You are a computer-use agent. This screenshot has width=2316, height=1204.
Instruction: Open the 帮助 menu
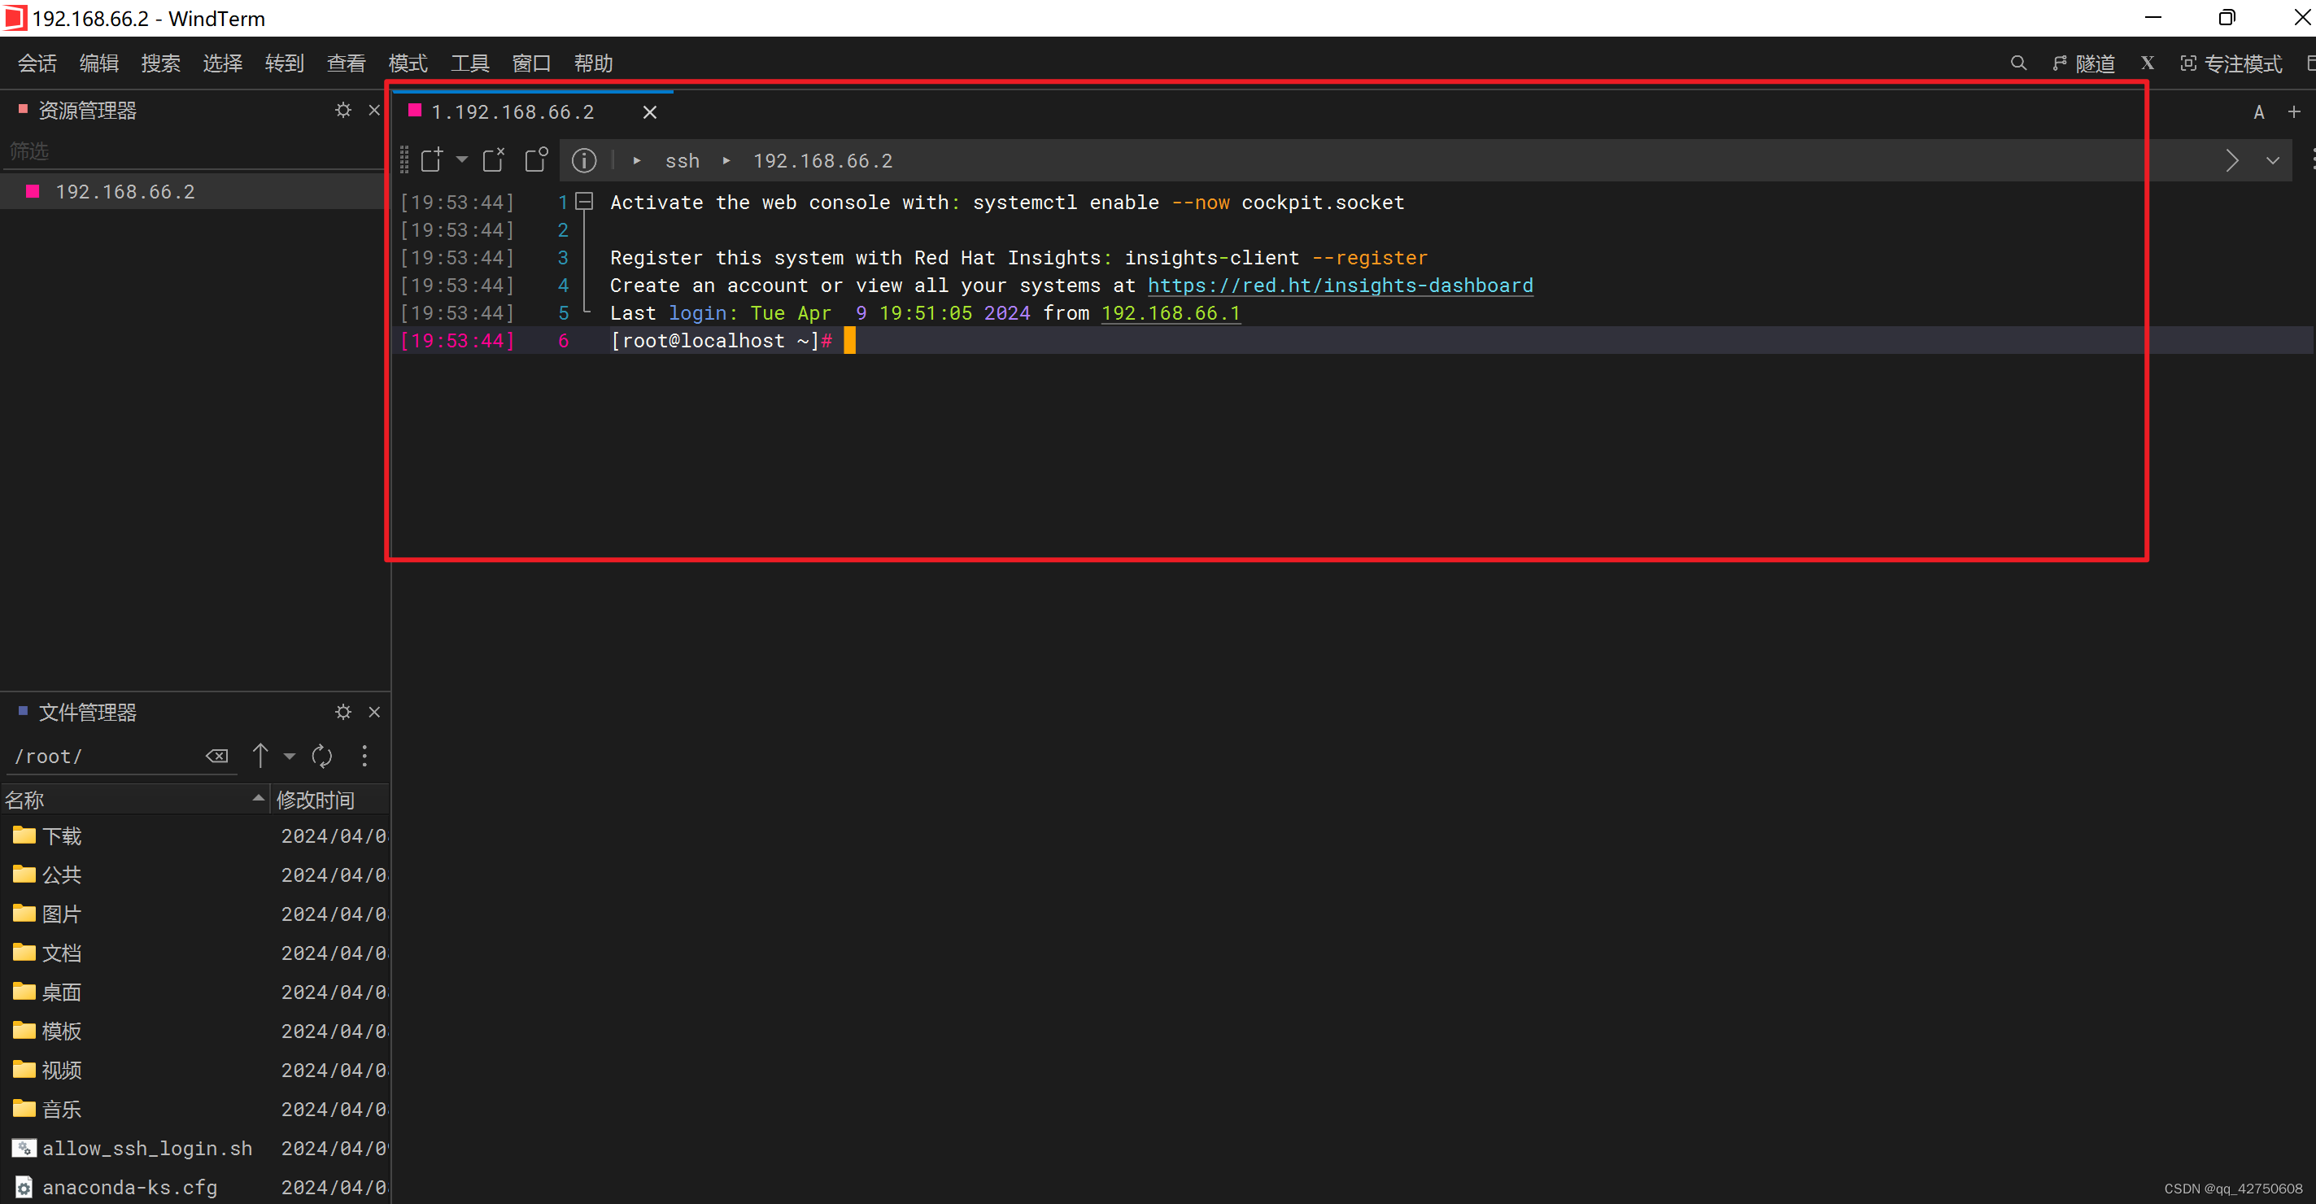pos(593,63)
